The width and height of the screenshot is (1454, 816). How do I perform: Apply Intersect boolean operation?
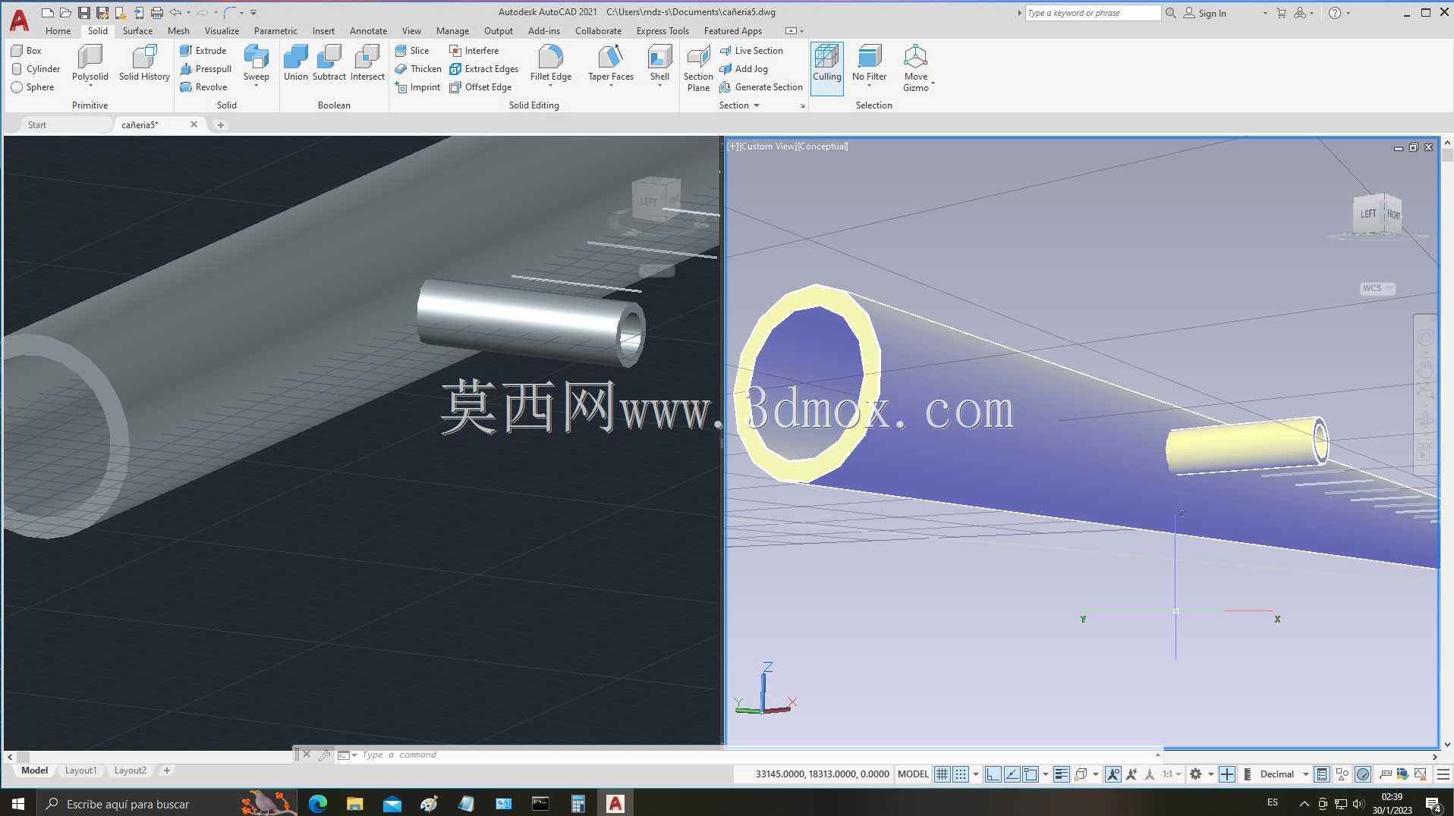367,63
